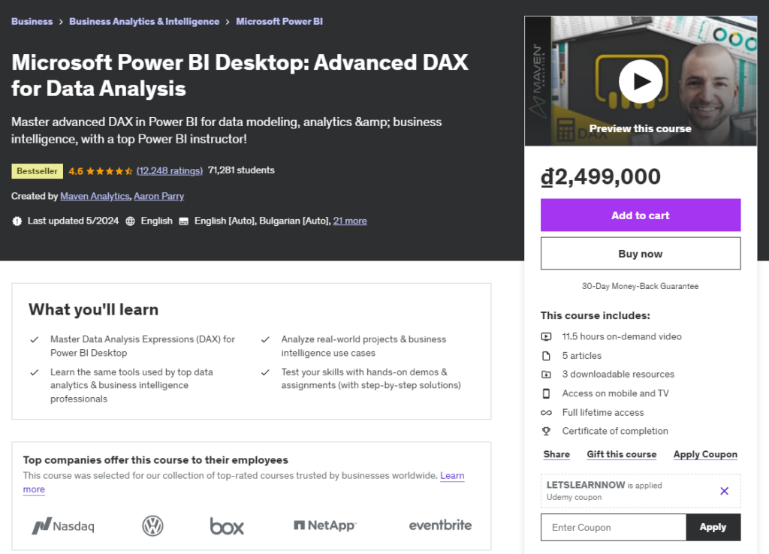Click the Add to cart button
769x554 pixels.
click(640, 215)
